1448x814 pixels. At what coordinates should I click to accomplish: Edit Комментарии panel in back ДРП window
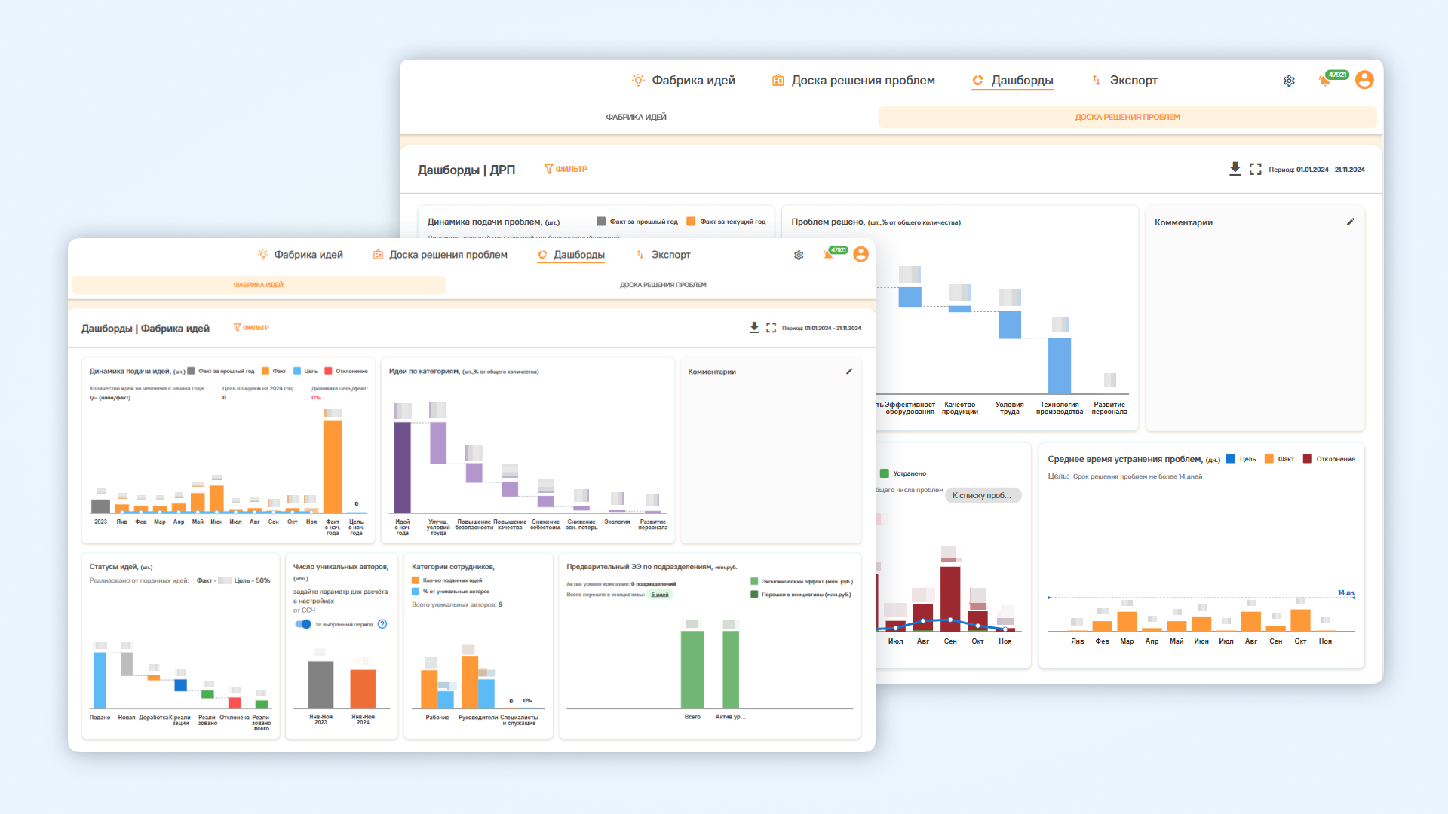pyautogui.click(x=1350, y=222)
